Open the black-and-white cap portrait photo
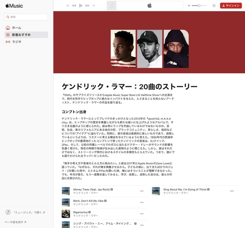 pyautogui.click(x=150, y=49)
